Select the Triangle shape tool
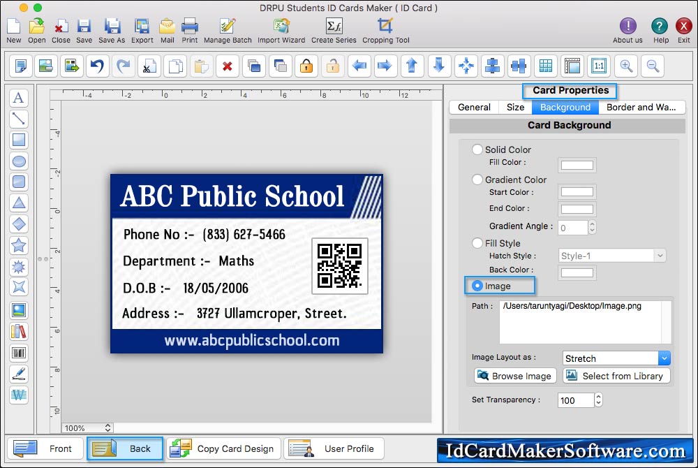 (x=19, y=203)
